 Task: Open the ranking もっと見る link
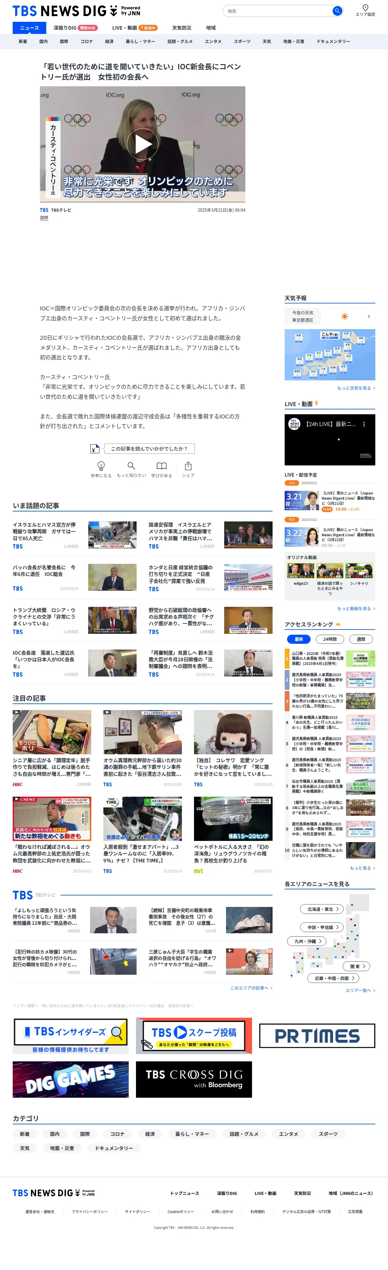pyautogui.click(x=362, y=868)
